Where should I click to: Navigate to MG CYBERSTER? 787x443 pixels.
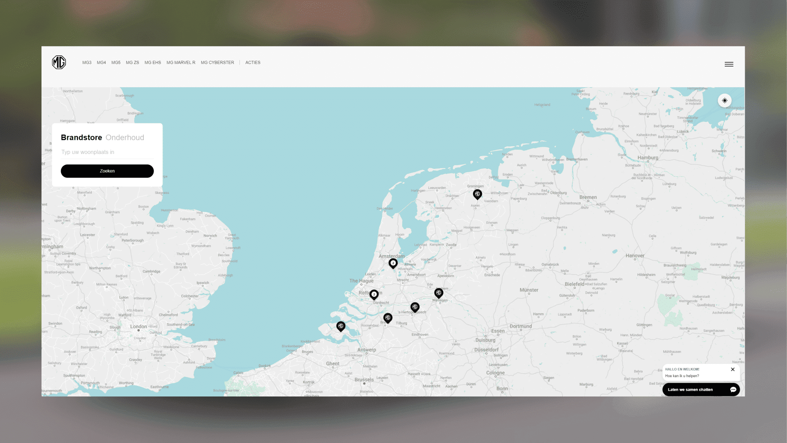pyautogui.click(x=218, y=62)
